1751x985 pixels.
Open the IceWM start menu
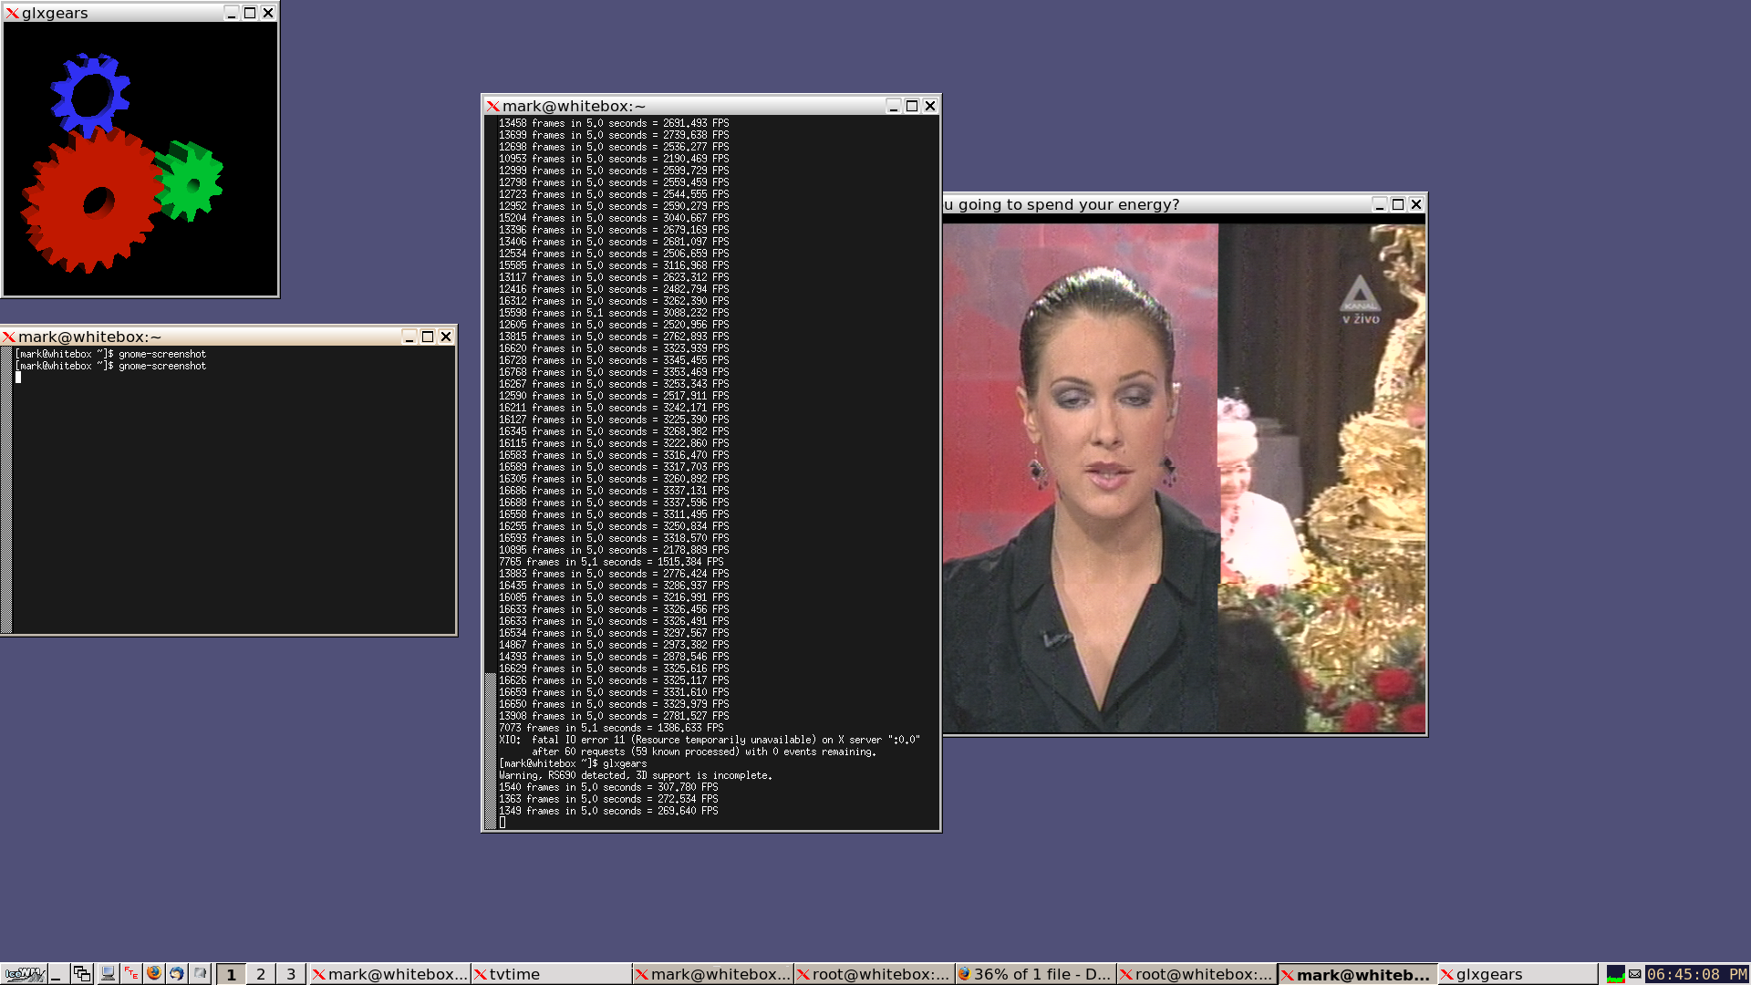[x=24, y=974]
